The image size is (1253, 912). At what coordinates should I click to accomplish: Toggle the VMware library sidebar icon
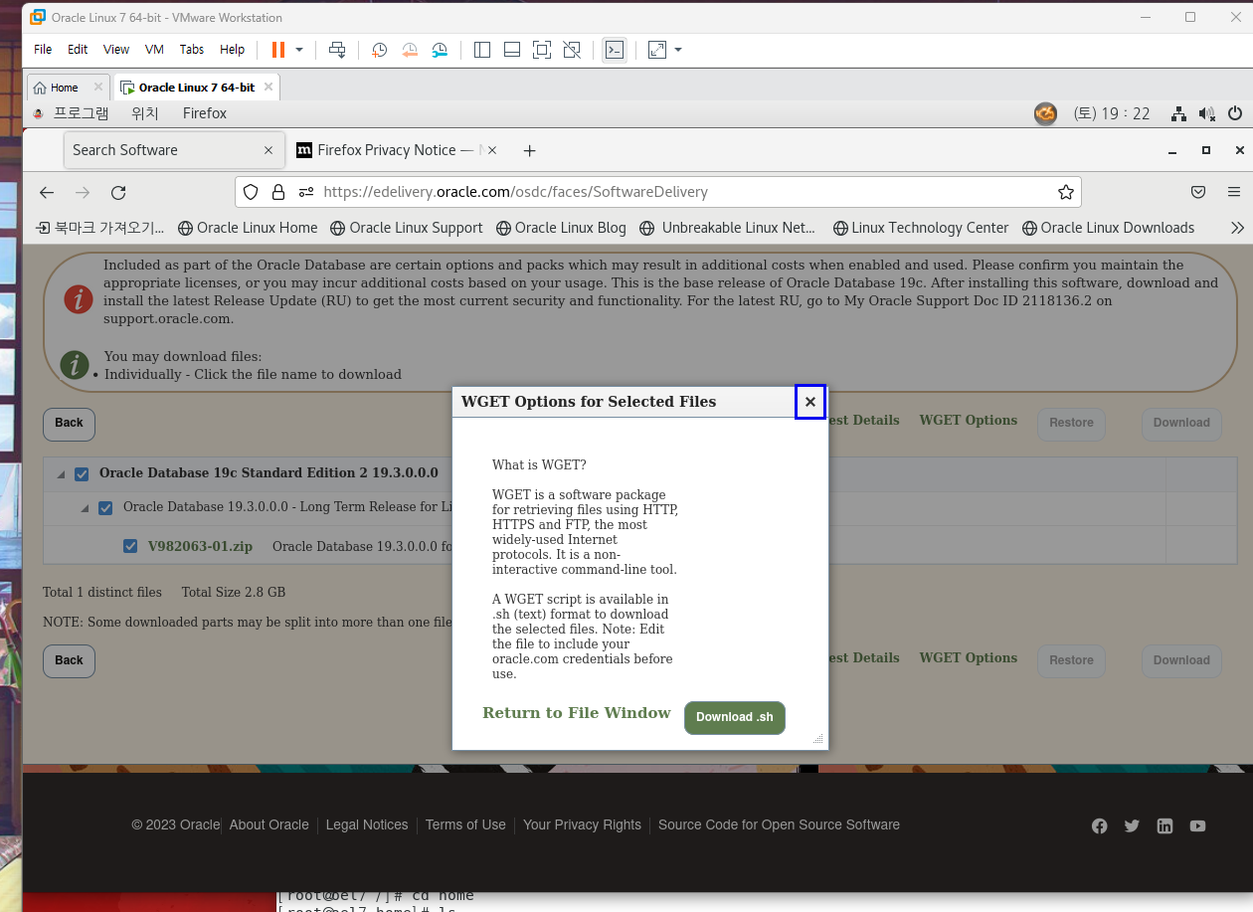[x=482, y=50]
